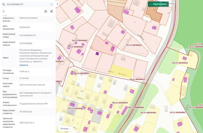The width and height of the screenshot is (203, 133).
Task: Click the 'Свернуть' address link
Action: (24, 65)
